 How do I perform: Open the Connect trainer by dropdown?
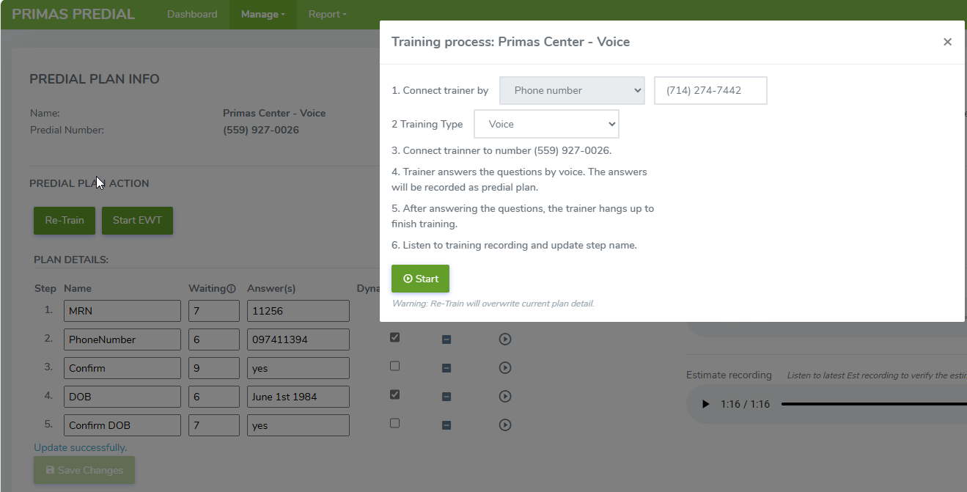(572, 91)
